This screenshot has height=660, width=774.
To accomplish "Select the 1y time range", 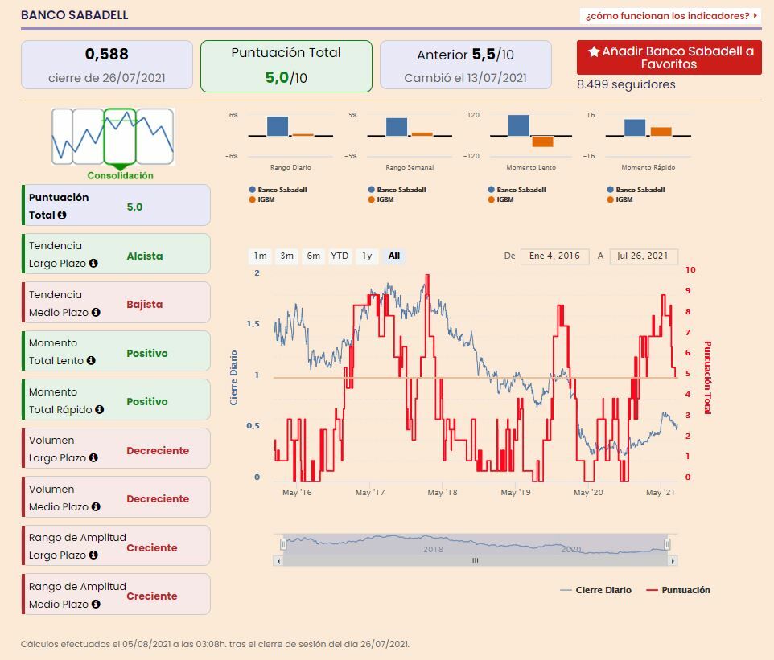I will (367, 256).
